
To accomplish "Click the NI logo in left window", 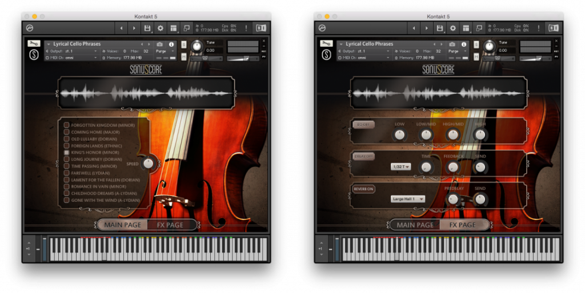I will click(261, 28).
